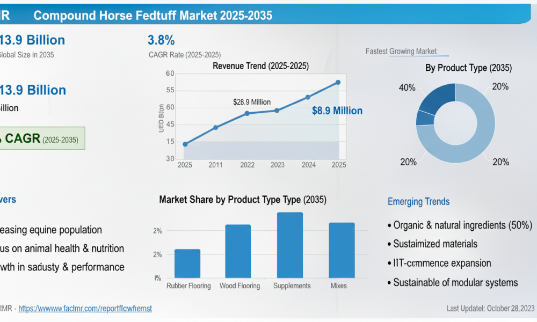Image resolution: width=537 pixels, height=322 pixels.
Task: Click the '2024' x-axis label
Action: [309, 165]
